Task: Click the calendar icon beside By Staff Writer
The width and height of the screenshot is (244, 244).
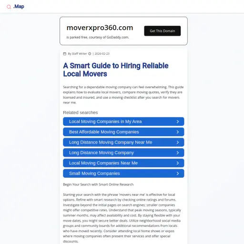Action: click(65, 54)
